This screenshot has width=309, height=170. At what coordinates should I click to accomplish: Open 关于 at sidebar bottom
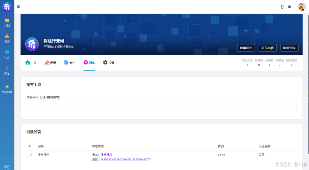7,167
